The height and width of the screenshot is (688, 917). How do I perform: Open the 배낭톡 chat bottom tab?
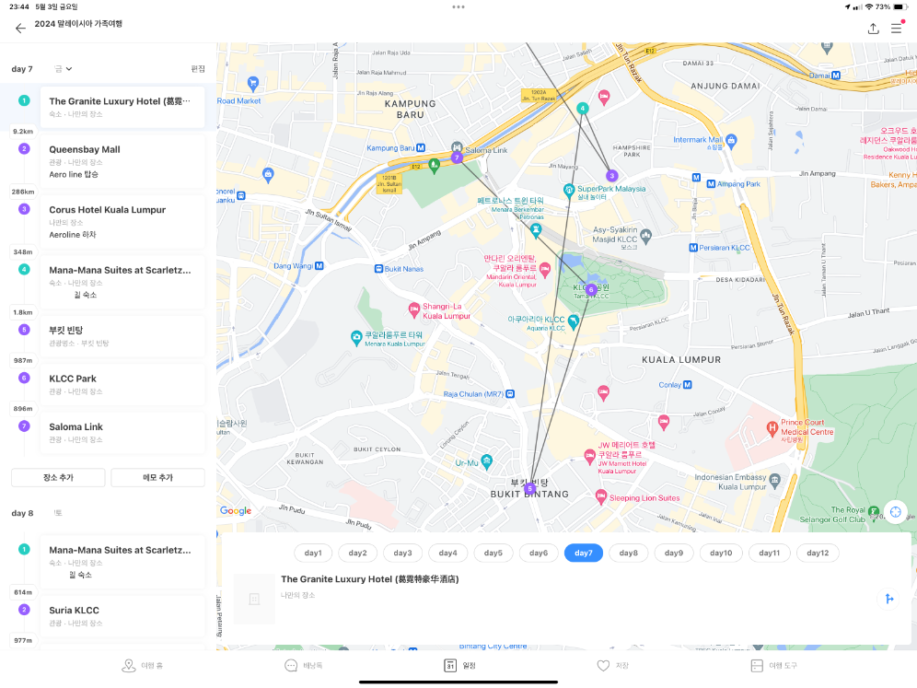click(303, 666)
